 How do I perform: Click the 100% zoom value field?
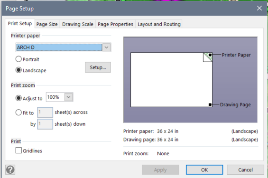pyautogui.click(x=55, y=97)
